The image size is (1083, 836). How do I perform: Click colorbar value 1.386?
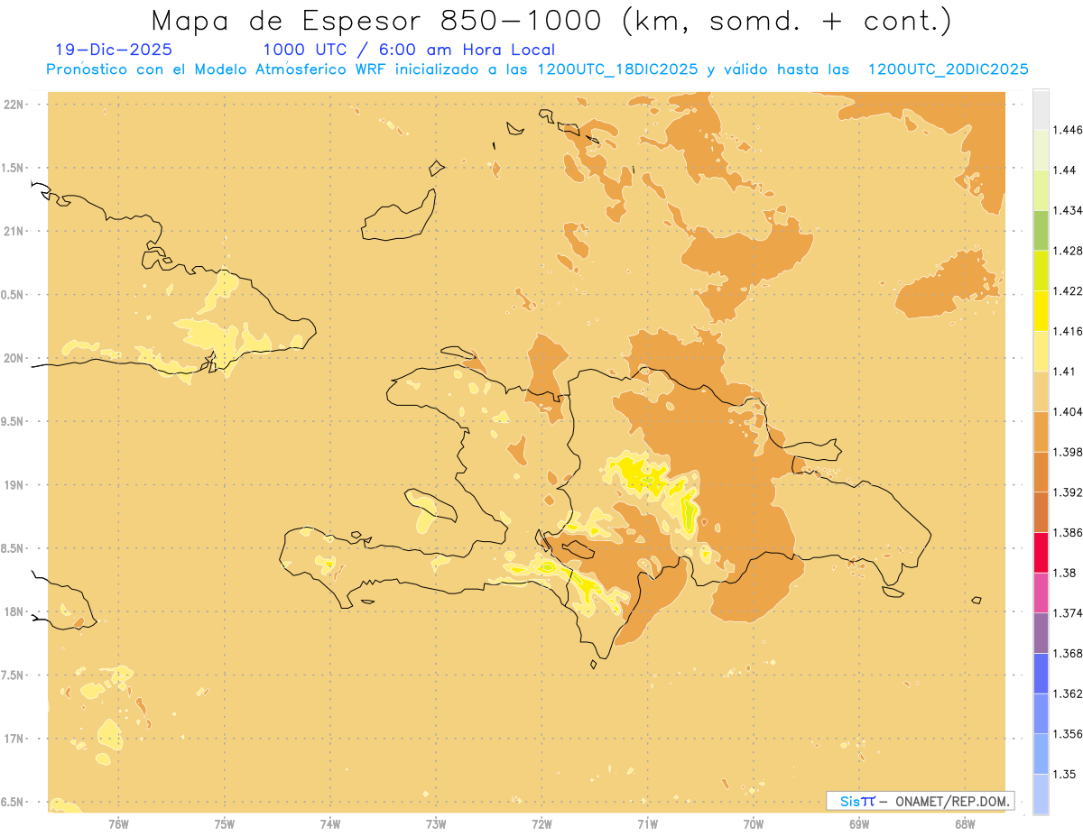click(1068, 533)
